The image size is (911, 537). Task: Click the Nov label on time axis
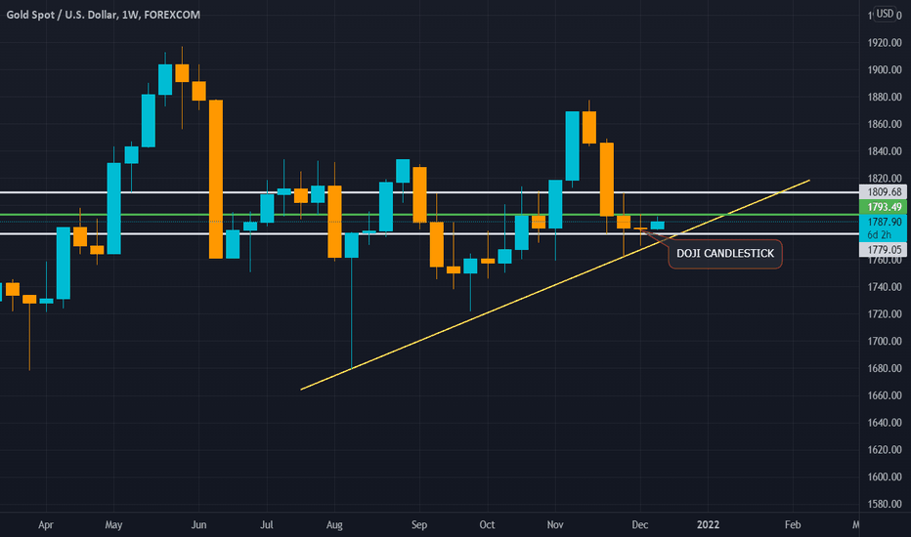[x=555, y=525]
